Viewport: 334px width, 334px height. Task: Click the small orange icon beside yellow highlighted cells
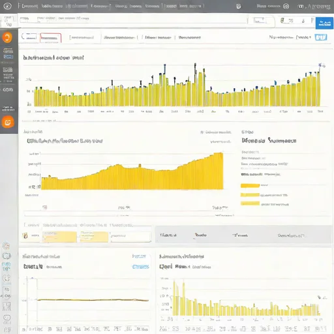25,235
